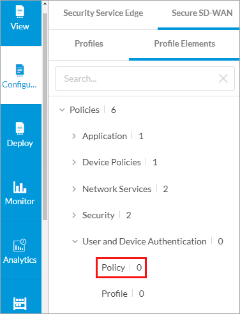Open the Analytics section icon
The image size is (240, 314).
point(20,245)
